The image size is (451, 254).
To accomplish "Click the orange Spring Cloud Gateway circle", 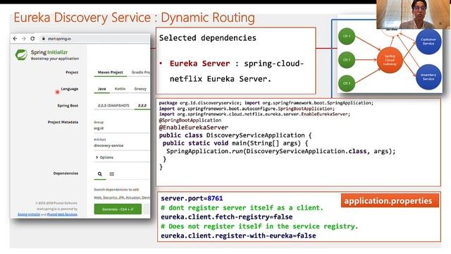I will click(x=390, y=60).
